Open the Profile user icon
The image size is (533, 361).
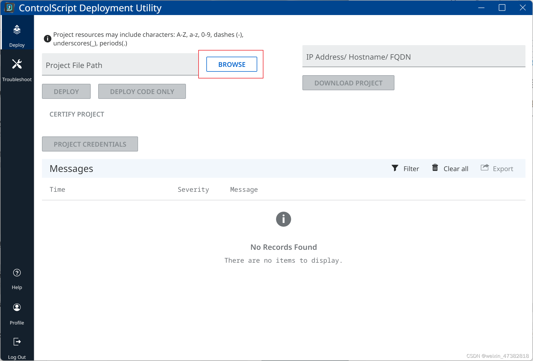[x=17, y=307]
